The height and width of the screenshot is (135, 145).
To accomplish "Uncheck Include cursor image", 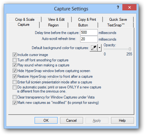I will (x=14, y=55).
